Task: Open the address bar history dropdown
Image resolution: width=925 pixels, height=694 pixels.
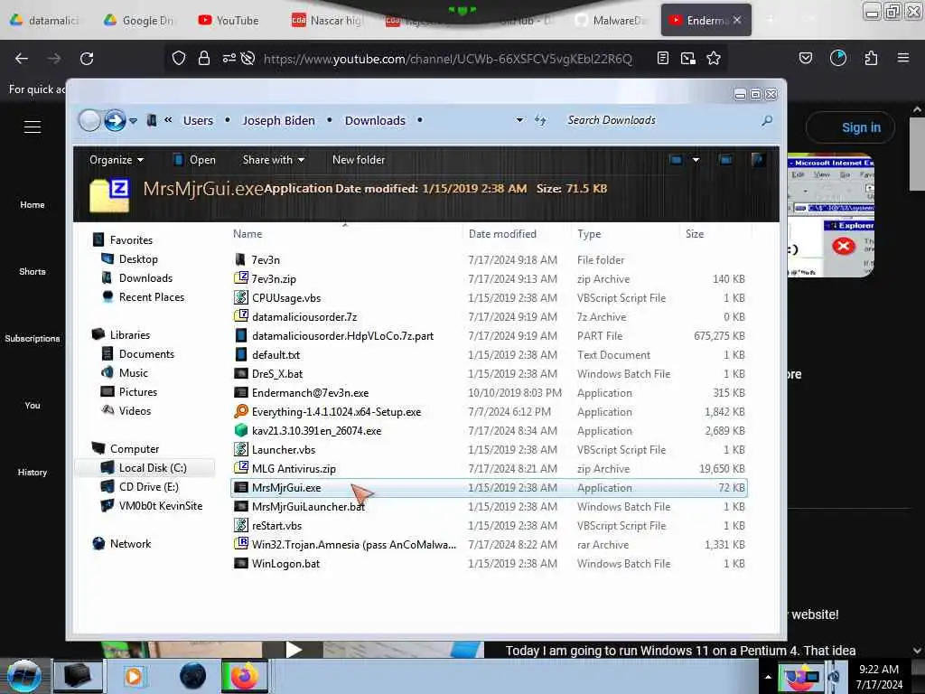Action: [519, 120]
